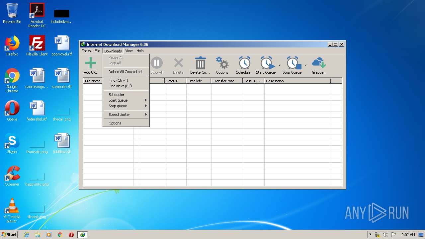Open the Windows Start button
Screen dimensions: 425x239
(9, 234)
